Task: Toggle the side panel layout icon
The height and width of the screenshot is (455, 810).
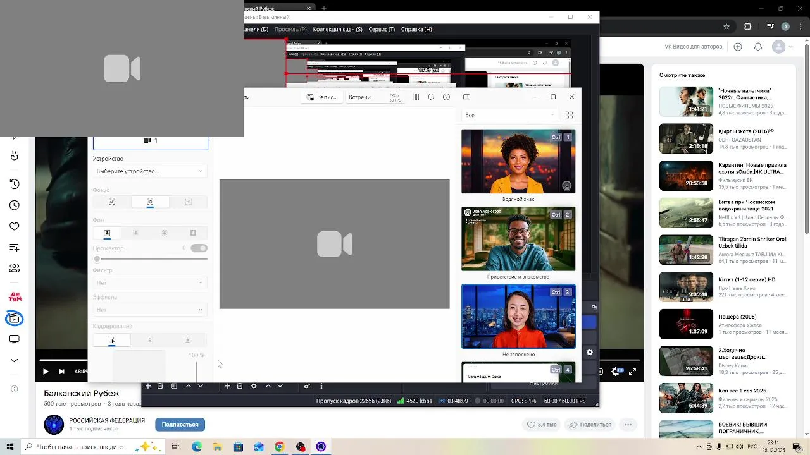Action: coord(466,97)
